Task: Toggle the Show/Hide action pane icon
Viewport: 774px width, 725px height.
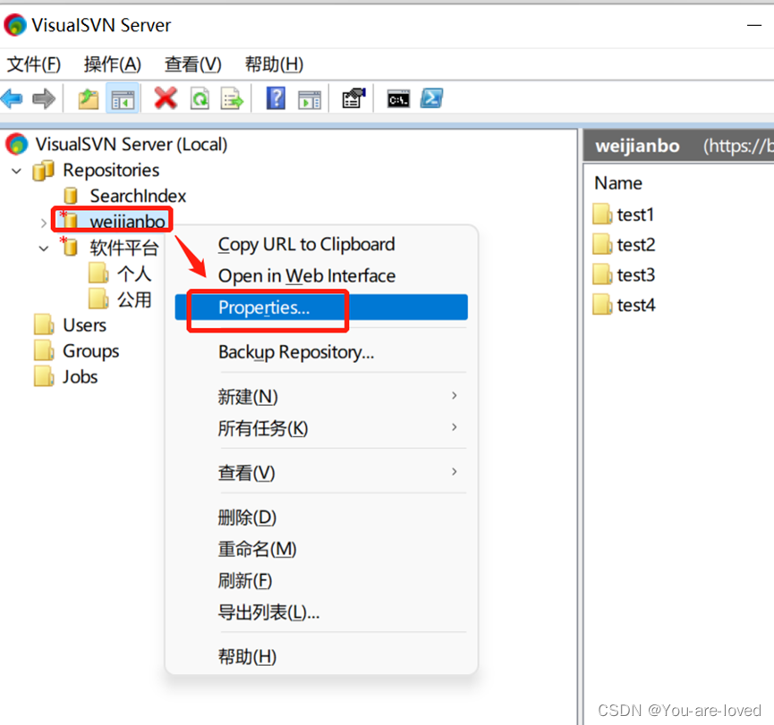Action: pos(310,99)
